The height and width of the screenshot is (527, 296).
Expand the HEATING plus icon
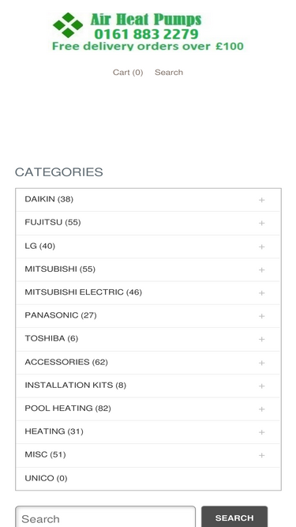pyautogui.click(x=261, y=432)
